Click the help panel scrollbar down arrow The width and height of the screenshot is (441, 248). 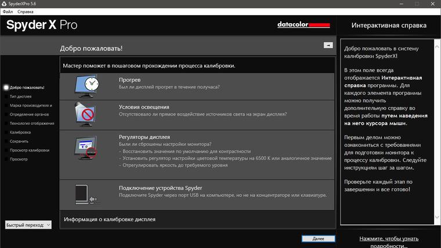(437, 217)
